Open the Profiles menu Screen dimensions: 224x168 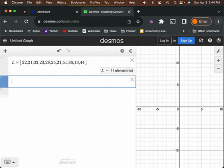click(95, 2)
